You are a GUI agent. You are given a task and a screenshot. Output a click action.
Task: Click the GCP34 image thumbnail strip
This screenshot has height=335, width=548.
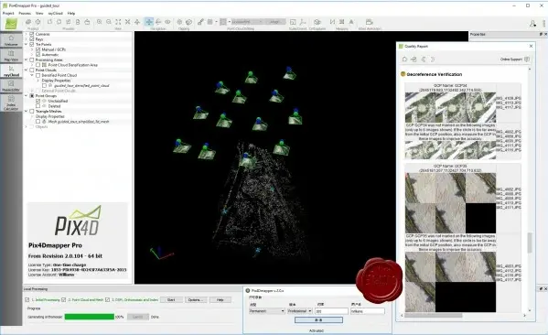pyautogui.click(x=450, y=107)
